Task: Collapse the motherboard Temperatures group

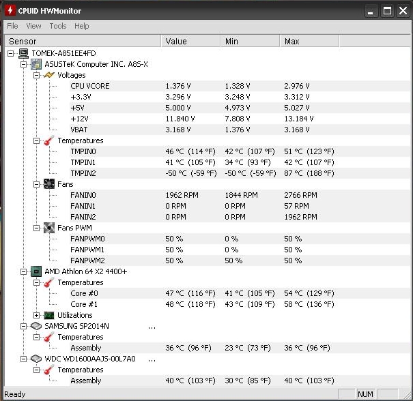Action: tap(36, 140)
